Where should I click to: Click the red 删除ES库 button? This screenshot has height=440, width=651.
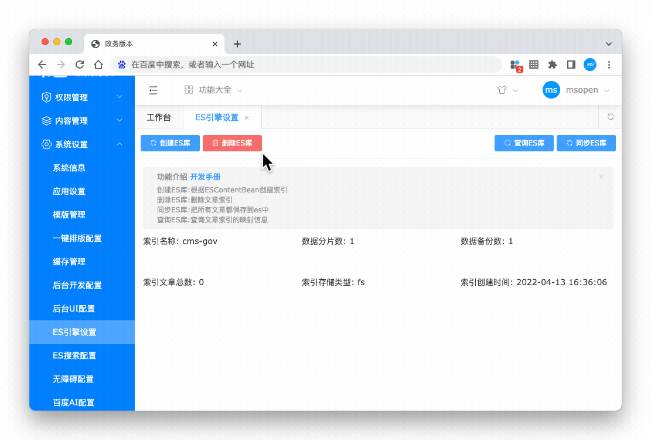click(x=232, y=143)
